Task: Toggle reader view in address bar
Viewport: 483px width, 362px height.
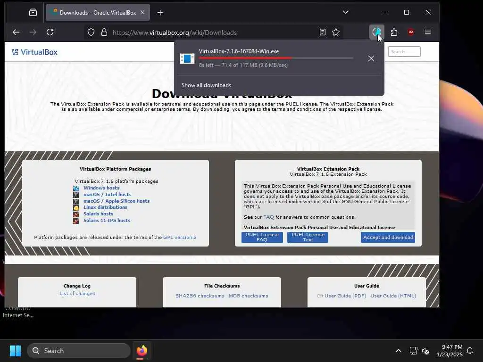Action: click(323, 33)
